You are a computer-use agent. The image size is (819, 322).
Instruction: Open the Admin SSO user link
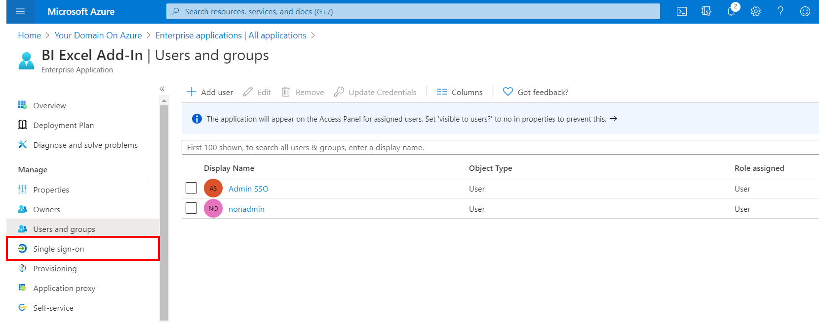248,189
